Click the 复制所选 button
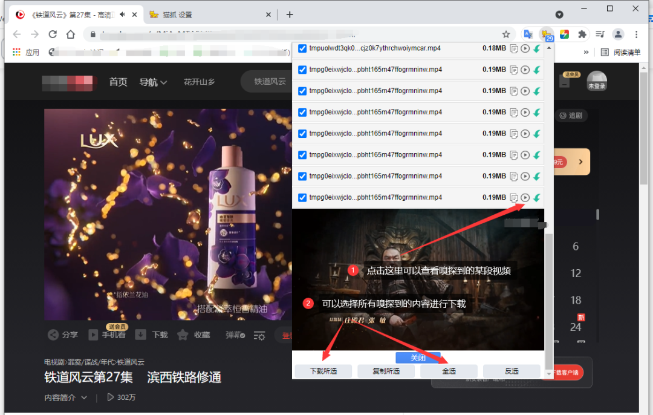The image size is (653, 415). (386, 371)
